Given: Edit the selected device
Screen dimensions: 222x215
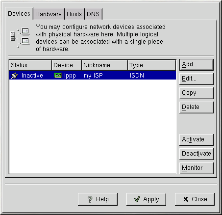Looking at the screenshot, I should point(197,79).
